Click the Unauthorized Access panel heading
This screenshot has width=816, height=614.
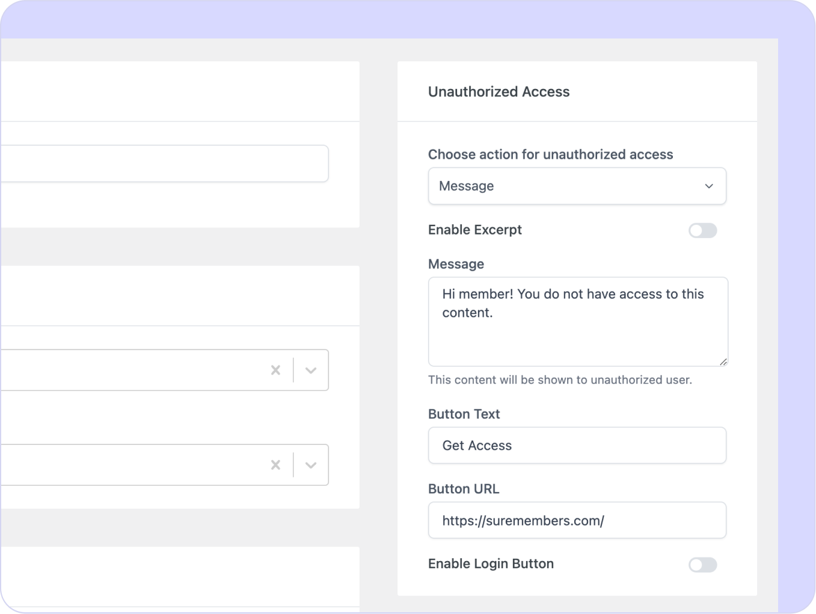tap(498, 91)
